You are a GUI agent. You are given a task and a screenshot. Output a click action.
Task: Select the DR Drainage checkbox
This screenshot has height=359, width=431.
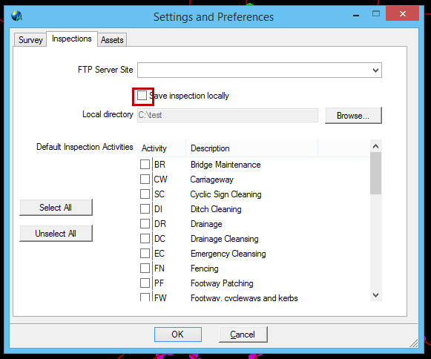click(145, 224)
